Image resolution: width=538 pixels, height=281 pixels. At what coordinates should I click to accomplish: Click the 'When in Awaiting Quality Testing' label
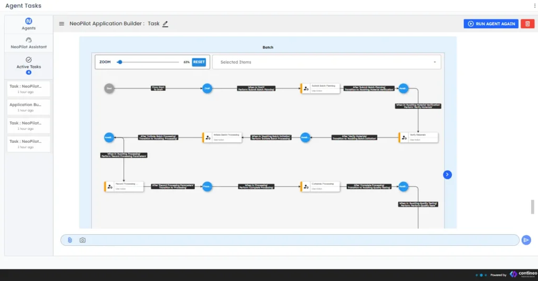click(418, 204)
